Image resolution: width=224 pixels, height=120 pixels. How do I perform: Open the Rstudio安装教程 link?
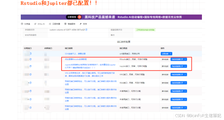(76, 59)
